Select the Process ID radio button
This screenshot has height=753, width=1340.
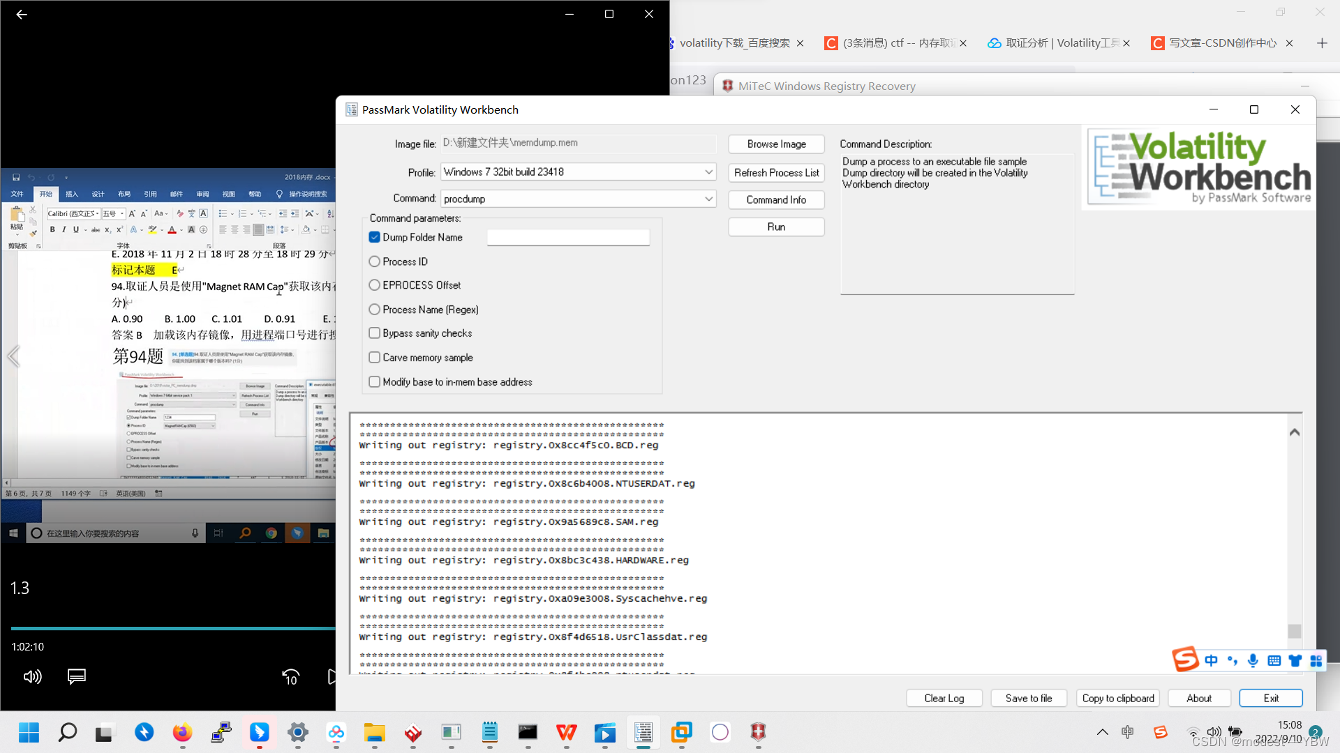(375, 261)
